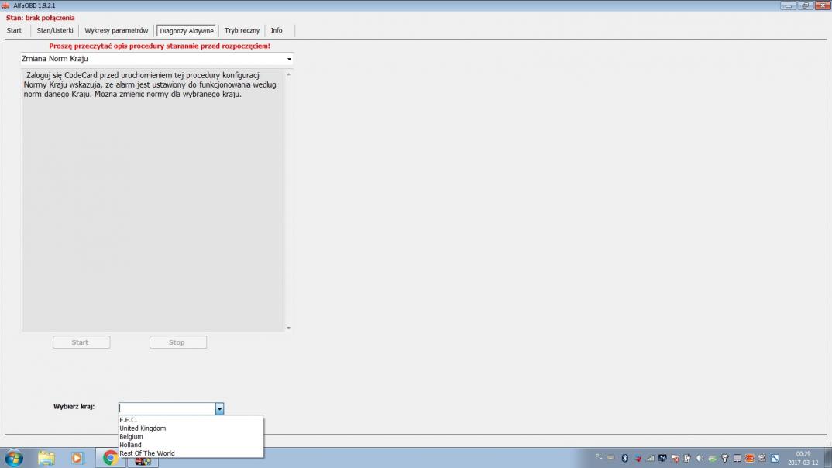Click the AlfaOBD taskbar button
Image resolution: width=832 pixels, height=468 pixels.
(x=143, y=462)
